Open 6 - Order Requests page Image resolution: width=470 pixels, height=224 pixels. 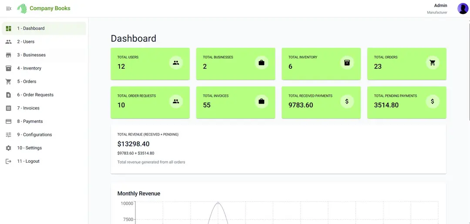tap(44, 95)
